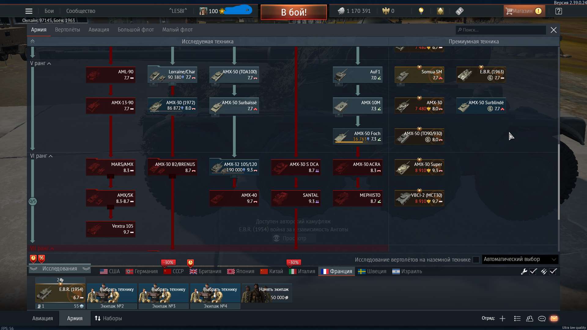
Task: Select the Somua SM premium vehicle
Action: point(419,75)
